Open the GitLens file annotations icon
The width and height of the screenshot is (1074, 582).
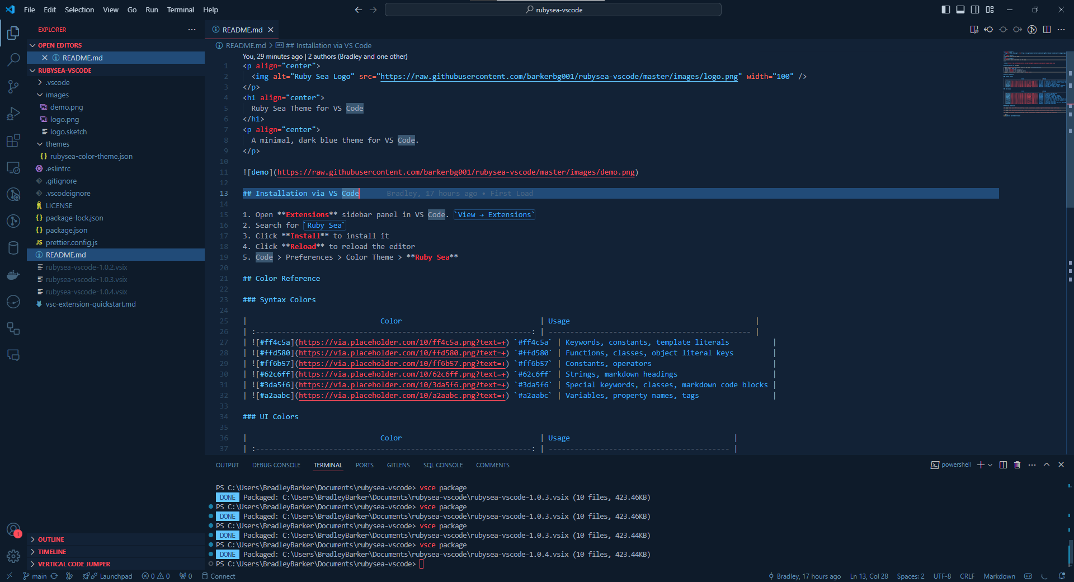pyautogui.click(x=1032, y=30)
